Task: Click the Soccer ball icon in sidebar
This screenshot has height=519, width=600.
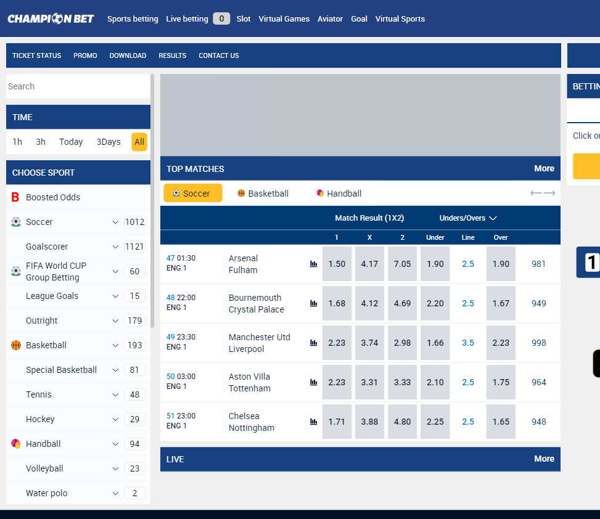Action: click(x=15, y=222)
